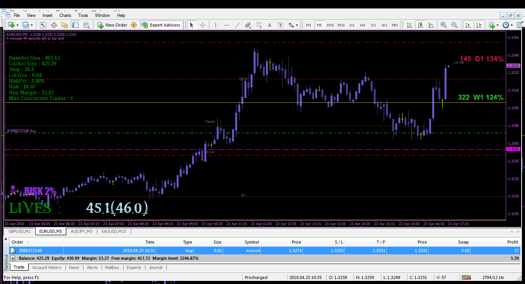The height and width of the screenshot is (284, 525).
Task: Toggle chart Auto Scroll
Action: pyautogui.click(x=468, y=25)
